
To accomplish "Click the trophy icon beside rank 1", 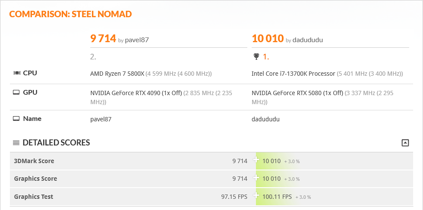I will coord(256,56).
